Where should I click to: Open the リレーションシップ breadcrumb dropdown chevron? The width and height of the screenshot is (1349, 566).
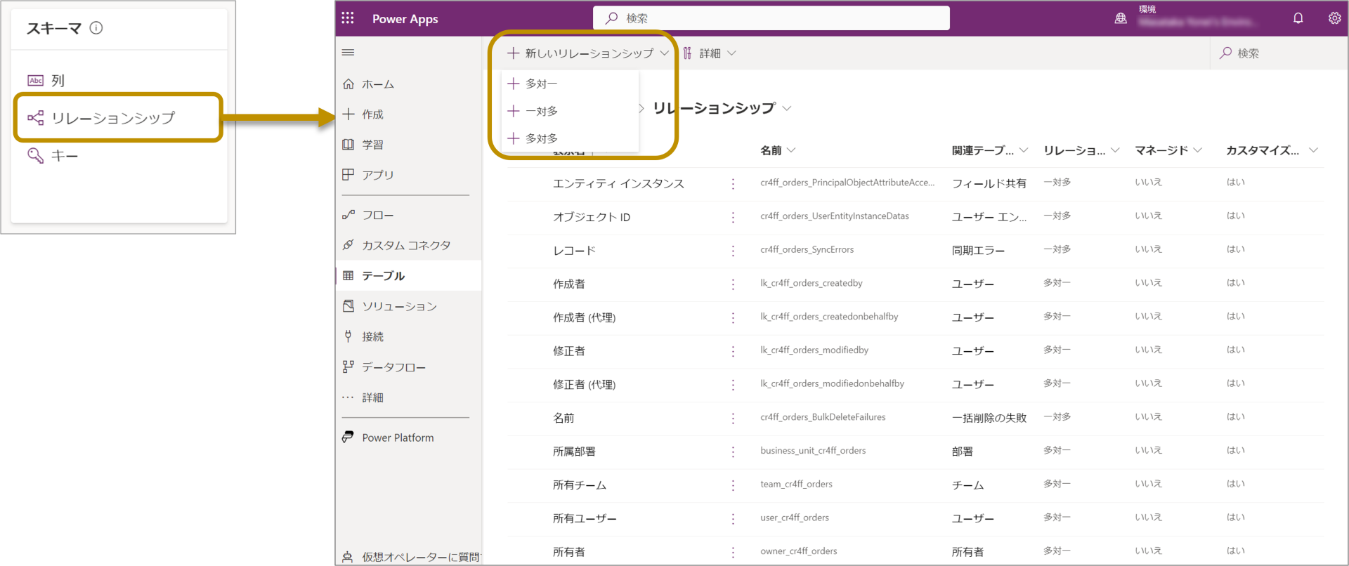click(787, 108)
